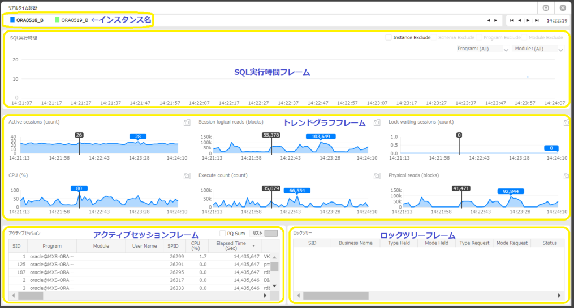Screen dimensions: 574x308
Task: Sort by the SPID column header
Action: [x=173, y=246]
